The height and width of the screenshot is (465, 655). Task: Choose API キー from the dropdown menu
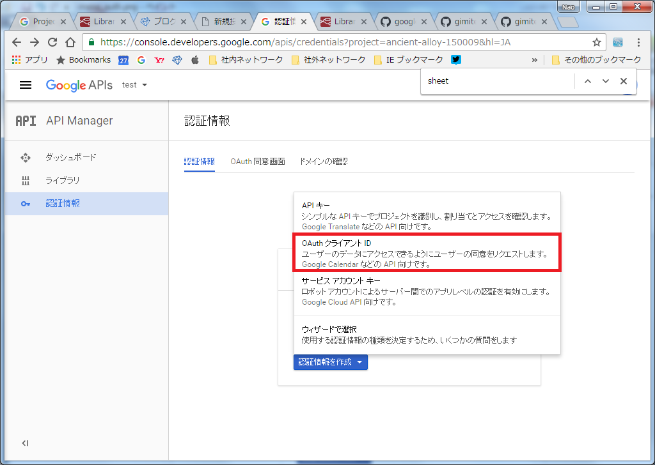point(427,216)
